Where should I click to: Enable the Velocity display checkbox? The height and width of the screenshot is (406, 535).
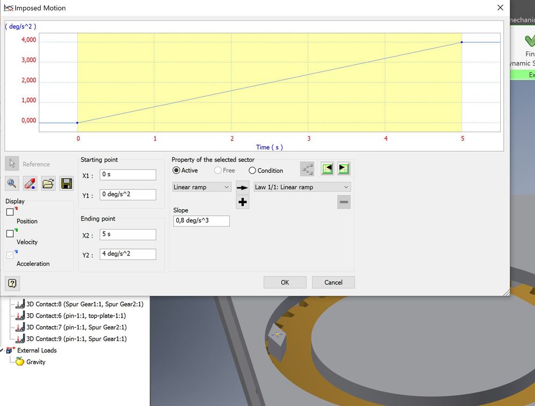pos(10,233)
